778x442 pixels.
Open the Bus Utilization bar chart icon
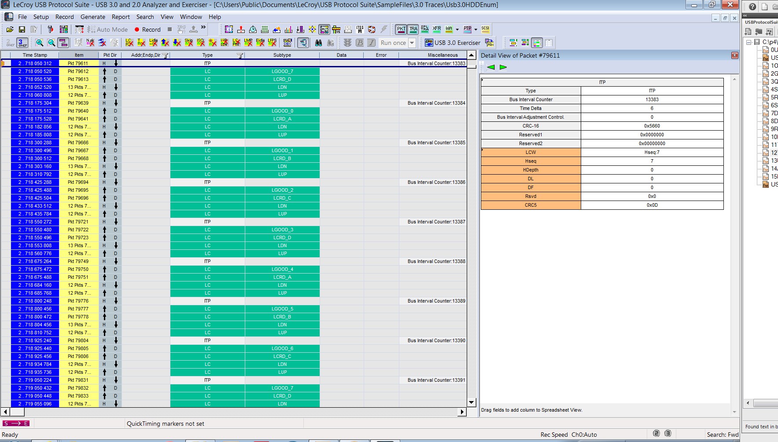point(288,29)
